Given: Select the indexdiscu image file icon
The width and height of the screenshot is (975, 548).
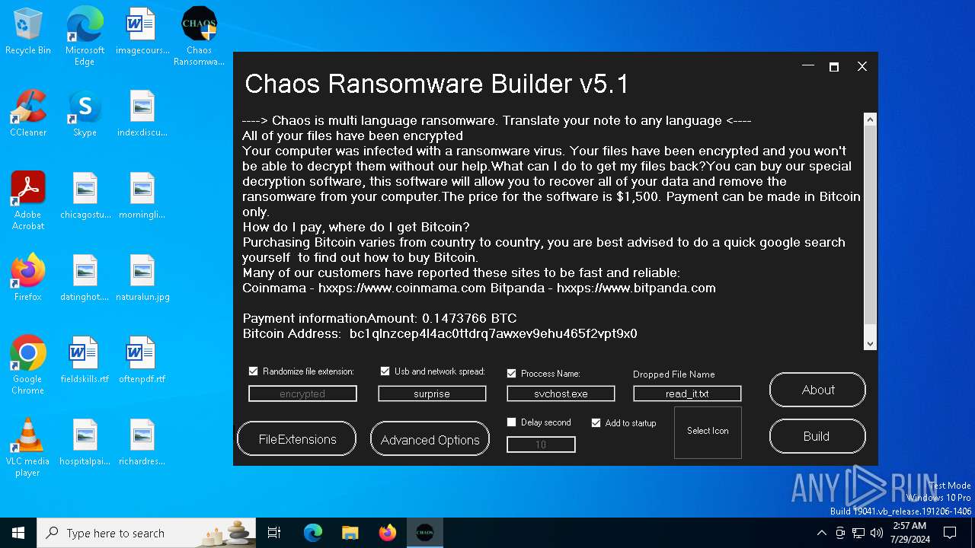Looking at the screenshot, I should click(142, 113).
